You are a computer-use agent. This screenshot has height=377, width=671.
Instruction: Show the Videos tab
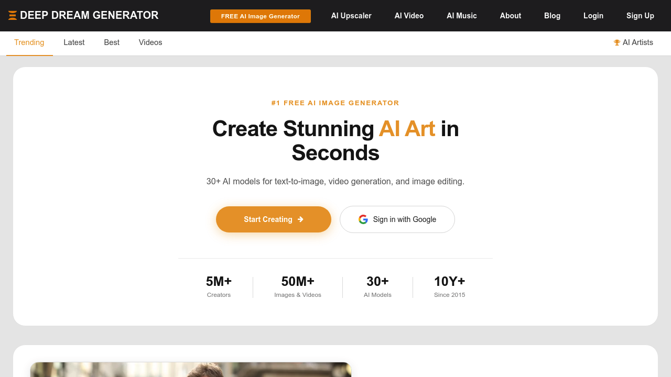[x=150, y=42]
